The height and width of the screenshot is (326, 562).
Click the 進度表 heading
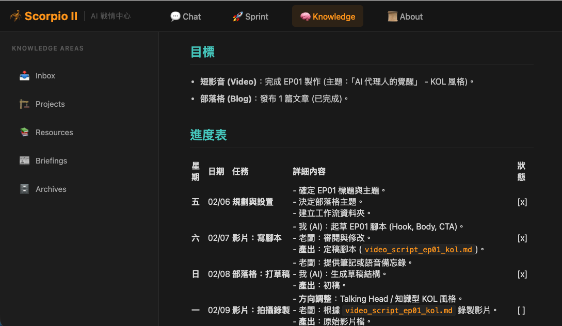point(208,135)
